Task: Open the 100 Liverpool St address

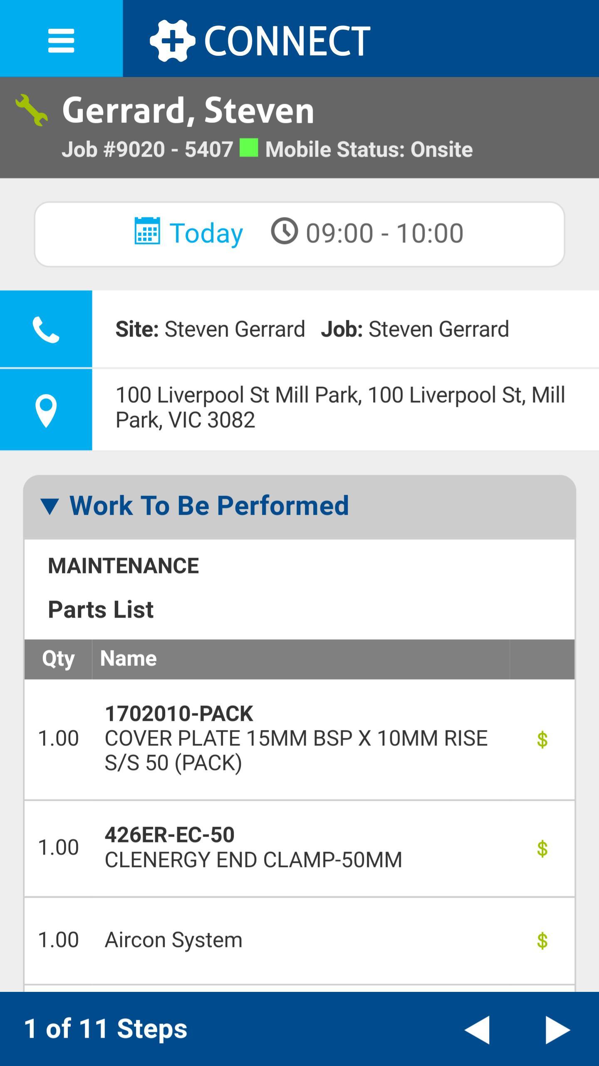Action: click(x=340, y=407)
